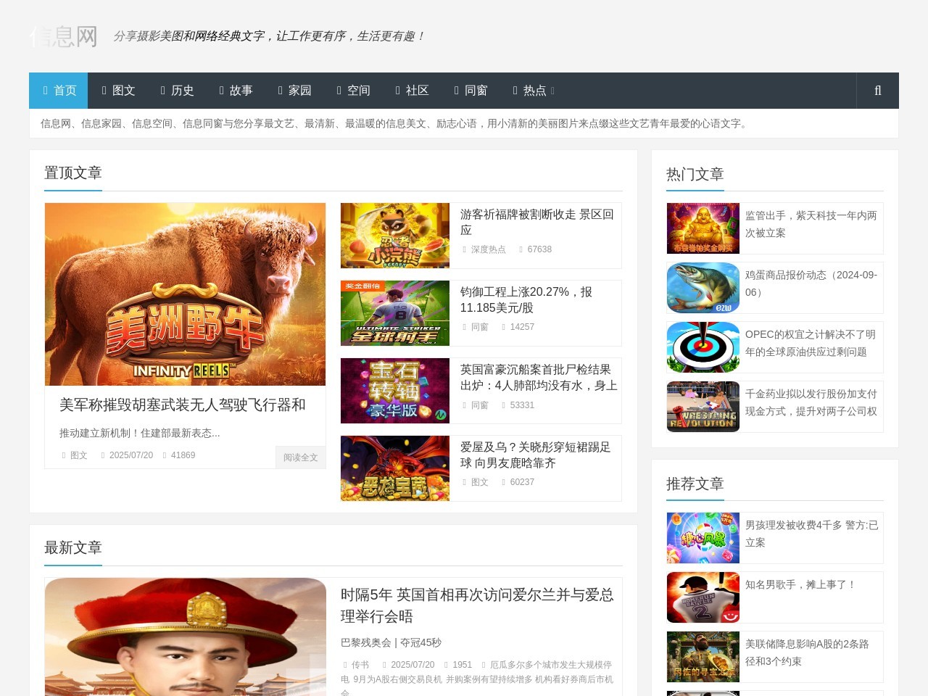The height and width of the screenshot is (696, 928).
Task: Open the 恶龙宝藏 thumbnail
Action: coord(395,468)
